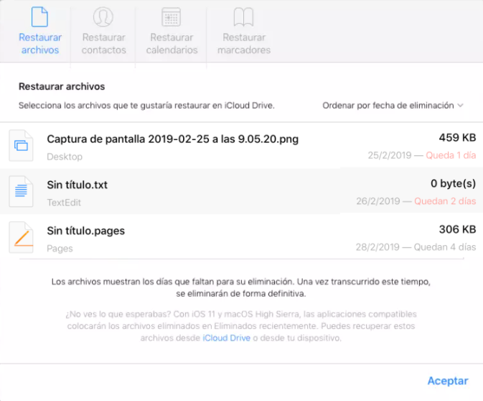Switch to the Restaurar contactos tab label
Viewport: 483px width, 401px height.
click(x=103, y=44)
